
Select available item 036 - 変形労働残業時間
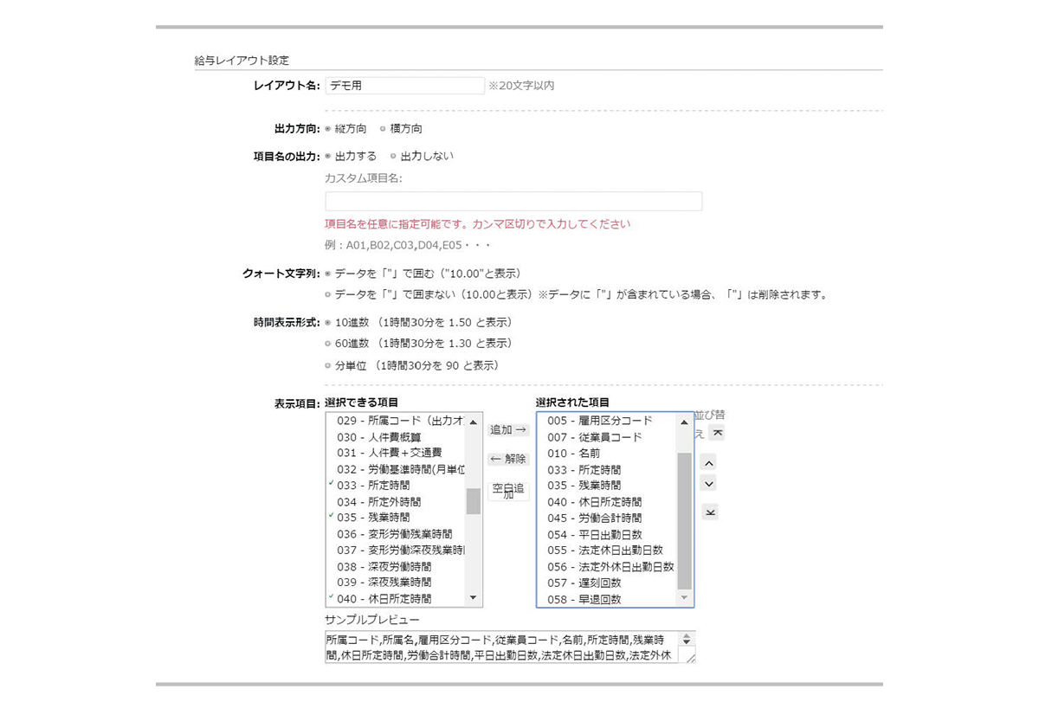coord(397,534)
